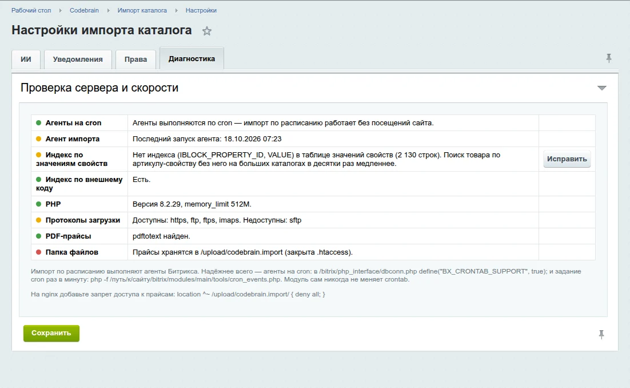Click breadcrumb arrow after Рабочий стол
The height and width of the screenshot is (388, 630).
click(60, 10)
